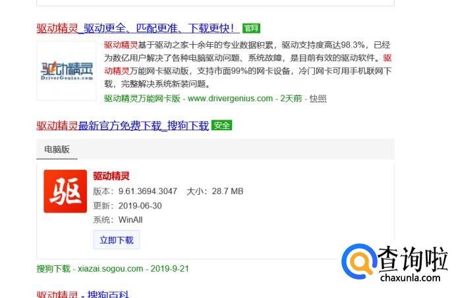Viewport: 456px width, 298px height.
Task: Click the red 驱 app icon
Action: click(x=65, y=191)
